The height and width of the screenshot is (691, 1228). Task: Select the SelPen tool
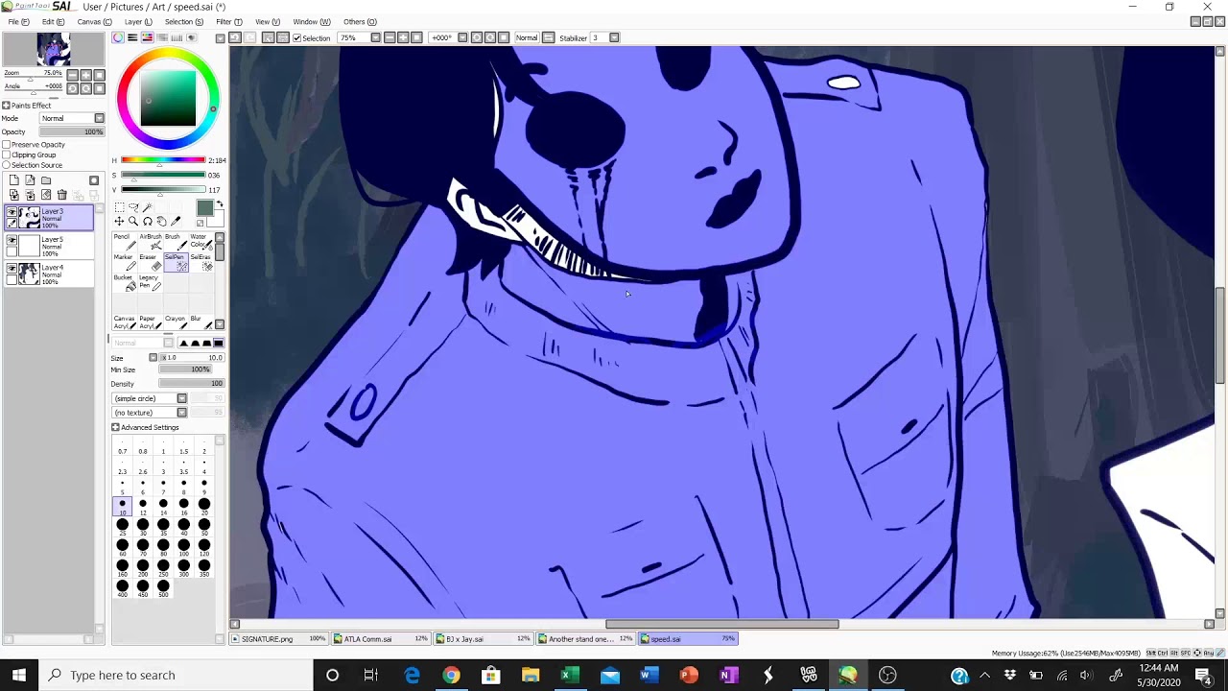coord(176,262)
